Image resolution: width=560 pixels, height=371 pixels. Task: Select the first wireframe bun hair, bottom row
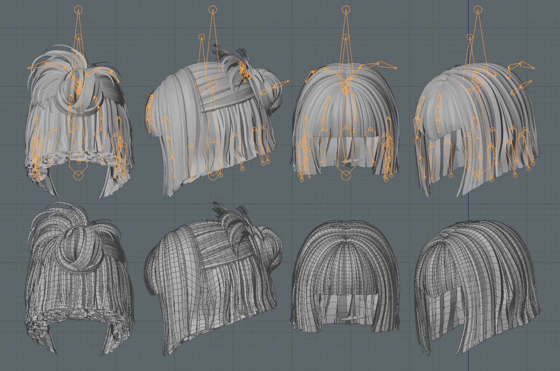[x=79, y=279]
